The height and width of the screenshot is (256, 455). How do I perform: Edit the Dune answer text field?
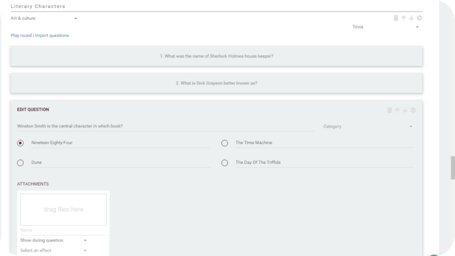coord(121,163)
